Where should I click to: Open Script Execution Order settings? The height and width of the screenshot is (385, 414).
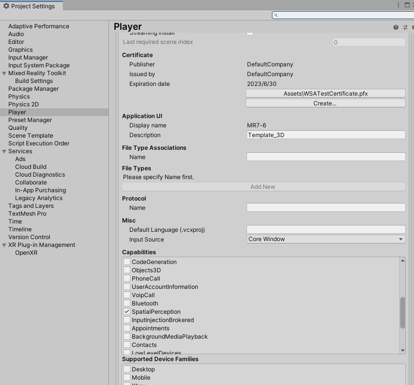point(39,143)
